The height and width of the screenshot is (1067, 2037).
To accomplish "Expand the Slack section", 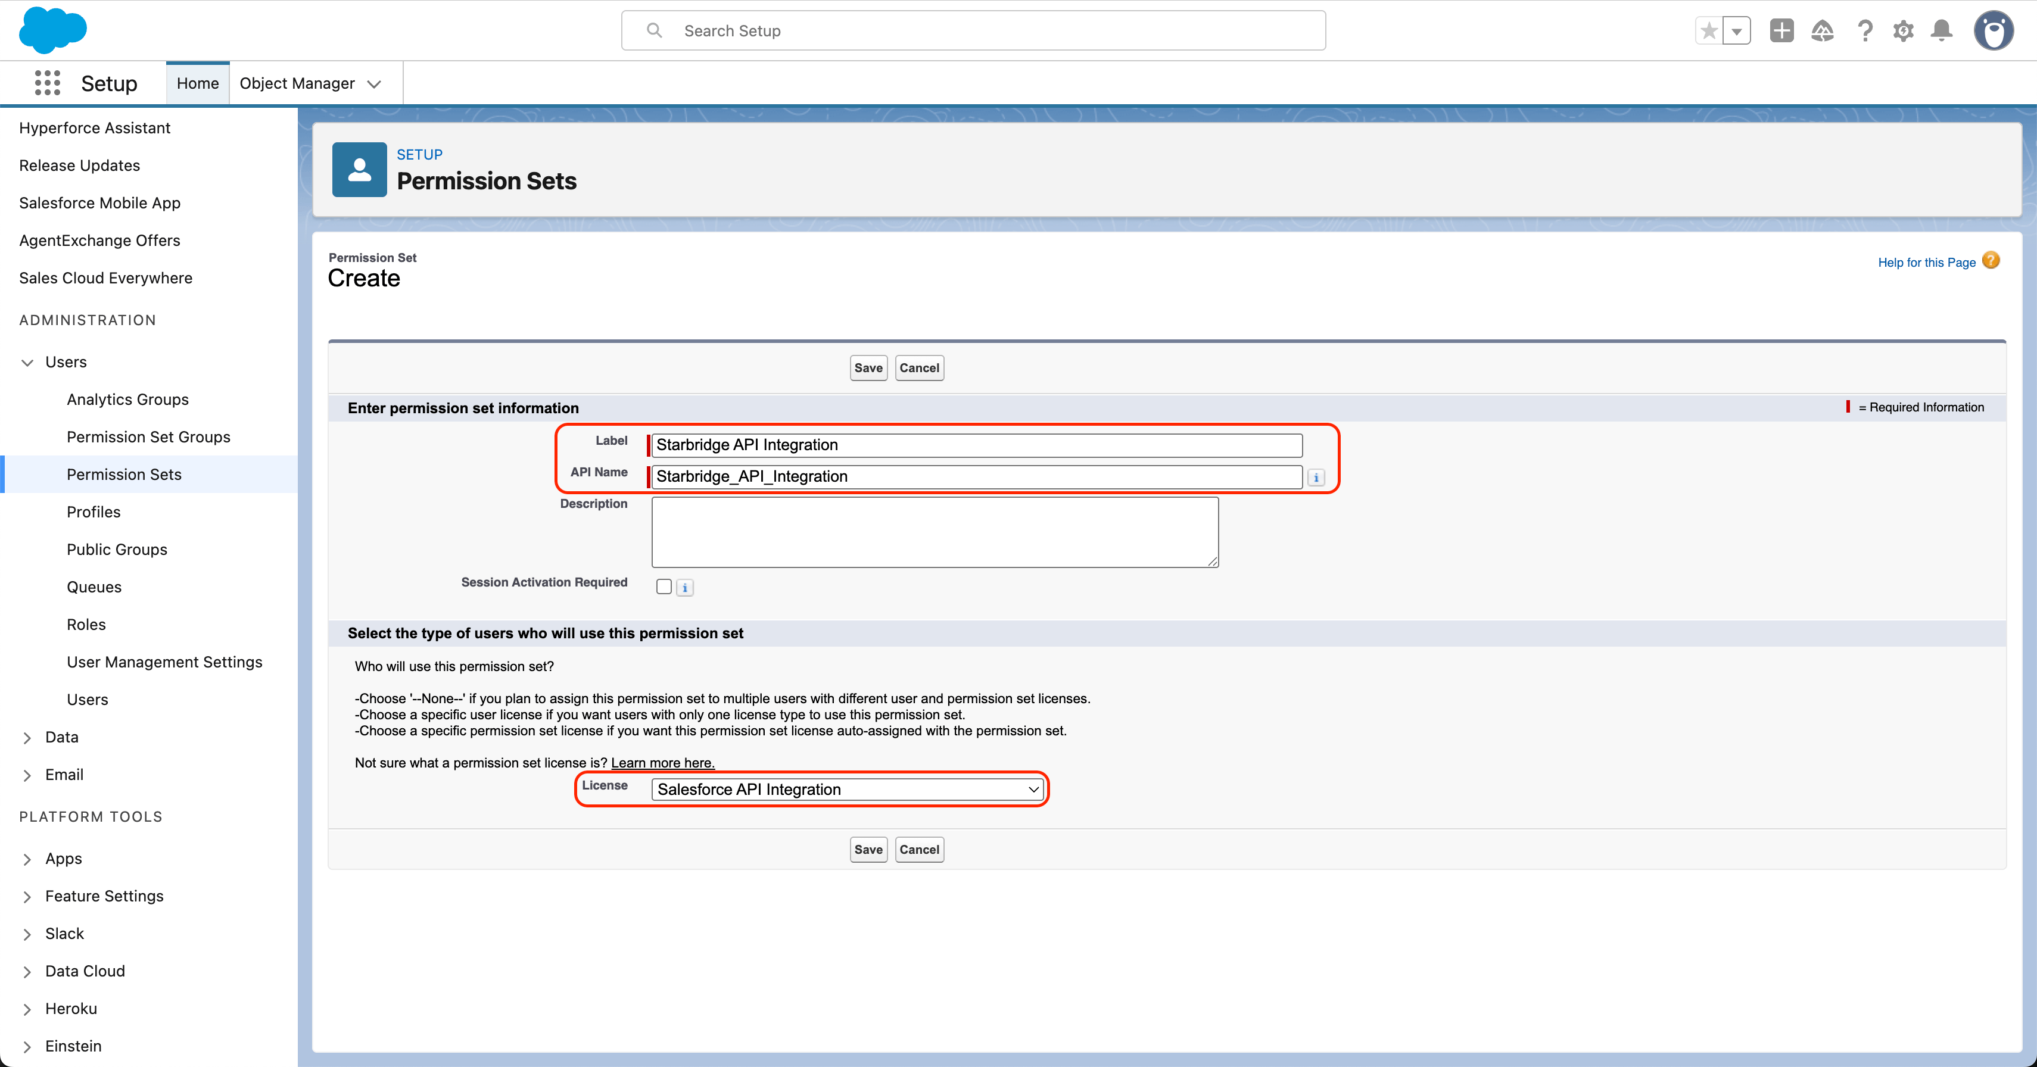I will (x=27, y=934).
